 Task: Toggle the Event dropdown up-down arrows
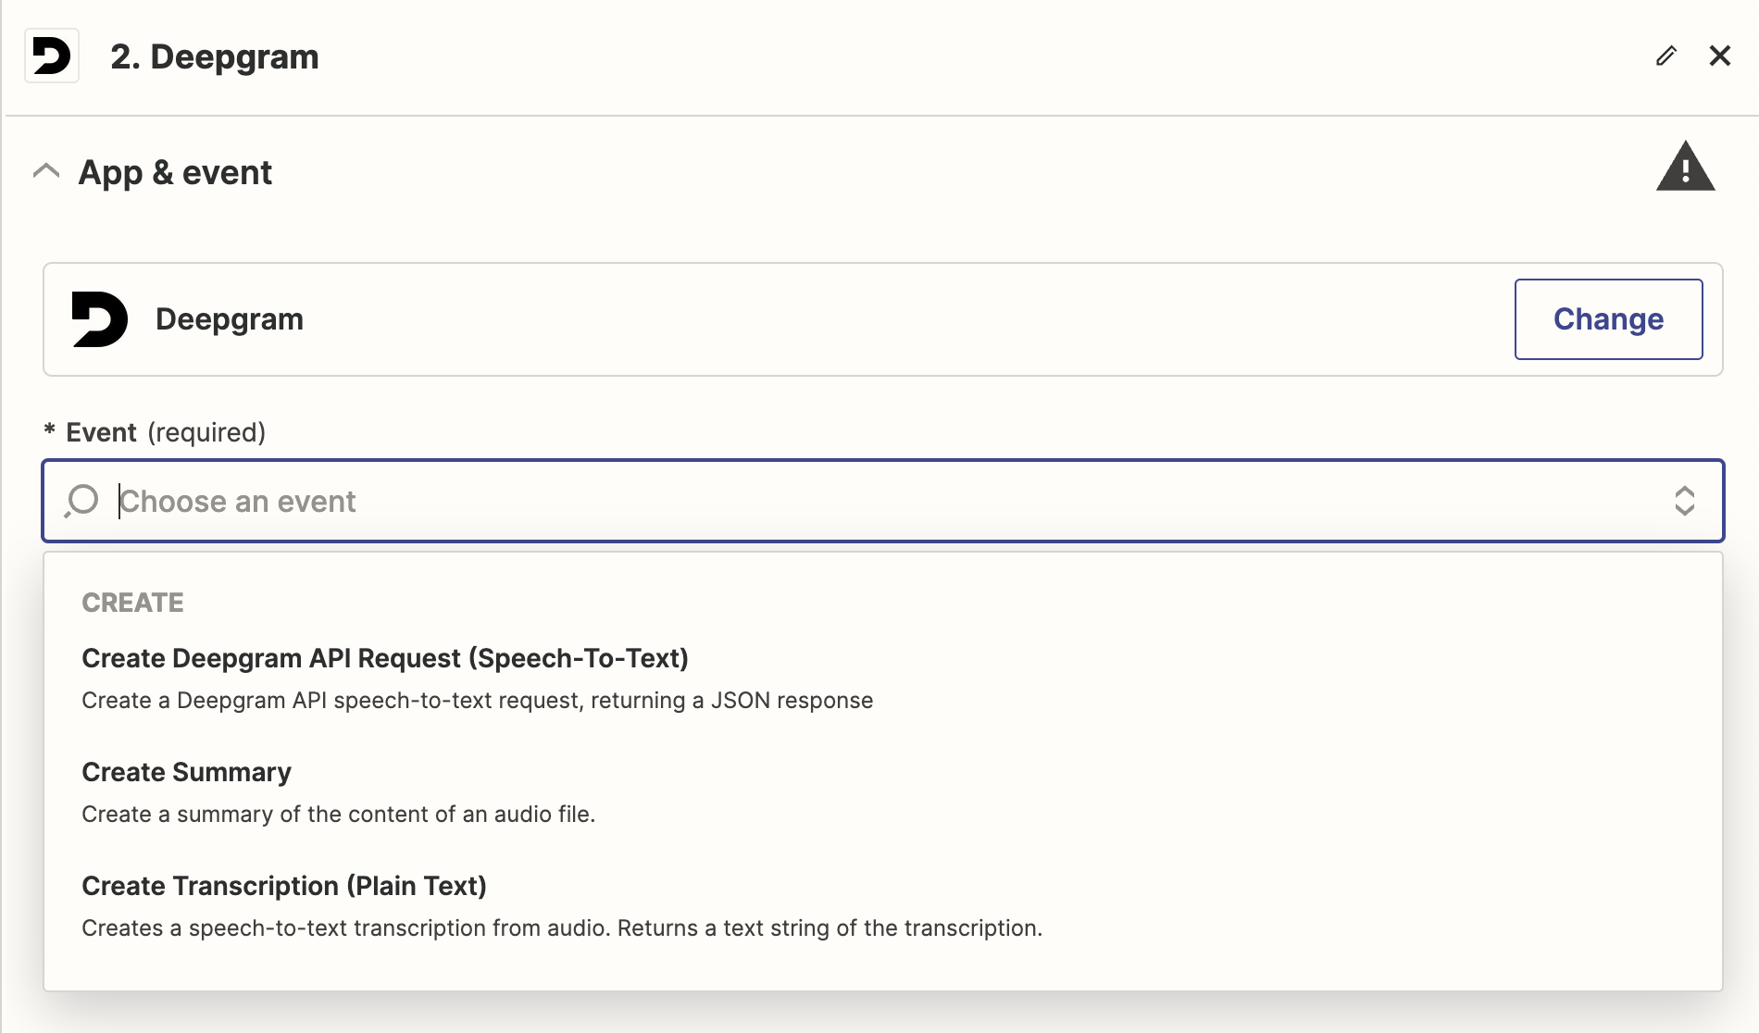point(1684,501)
